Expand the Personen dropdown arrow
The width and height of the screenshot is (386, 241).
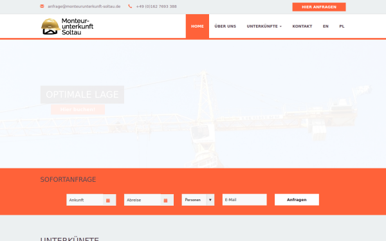click(x=210, y=200)
